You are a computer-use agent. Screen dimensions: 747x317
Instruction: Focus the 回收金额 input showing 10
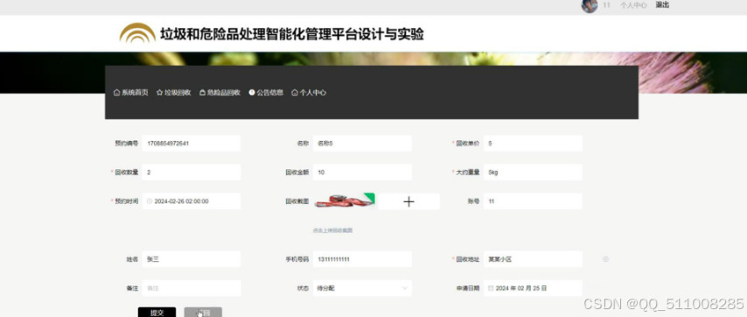point(362,173)
